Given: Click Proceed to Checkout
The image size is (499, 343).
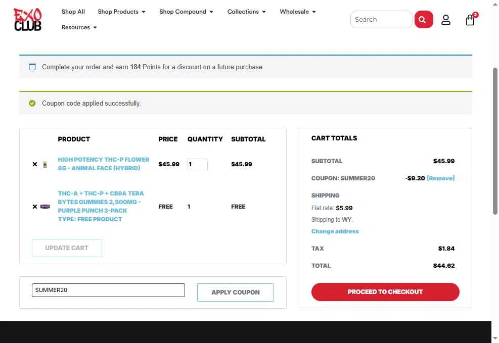Looking at the screenshot, I should pyautogui.click(x=385, y=292).
